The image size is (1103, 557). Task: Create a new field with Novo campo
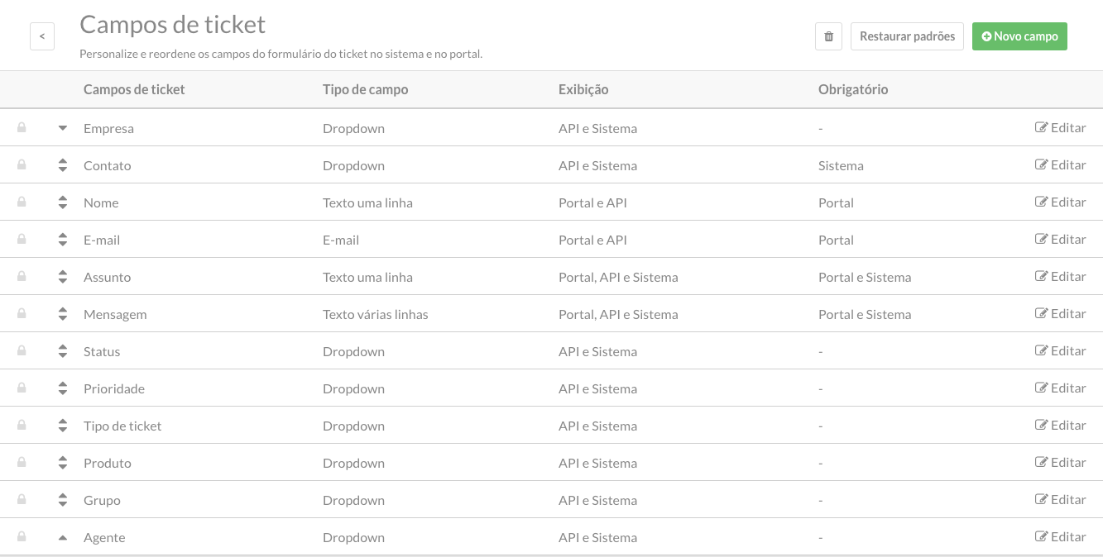tap(1019, 36)
